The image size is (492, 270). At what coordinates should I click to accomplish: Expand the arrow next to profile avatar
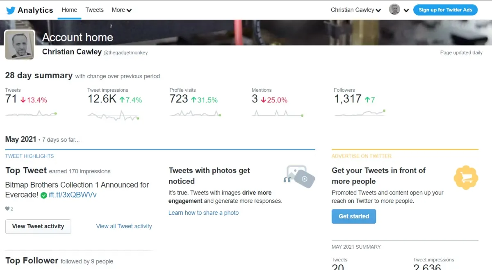406,10
